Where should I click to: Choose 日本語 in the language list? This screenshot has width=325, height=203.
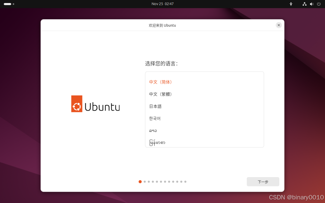155,106
